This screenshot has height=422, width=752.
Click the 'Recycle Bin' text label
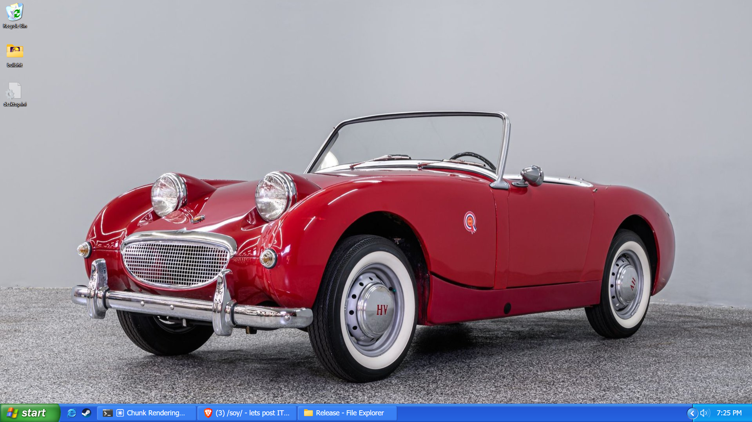pos(15,26)
